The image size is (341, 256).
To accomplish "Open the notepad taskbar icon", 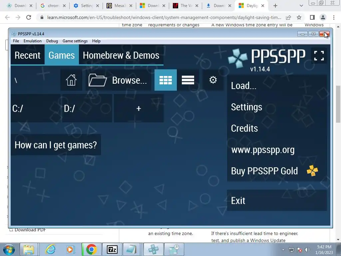I will [x=132, y=249].
